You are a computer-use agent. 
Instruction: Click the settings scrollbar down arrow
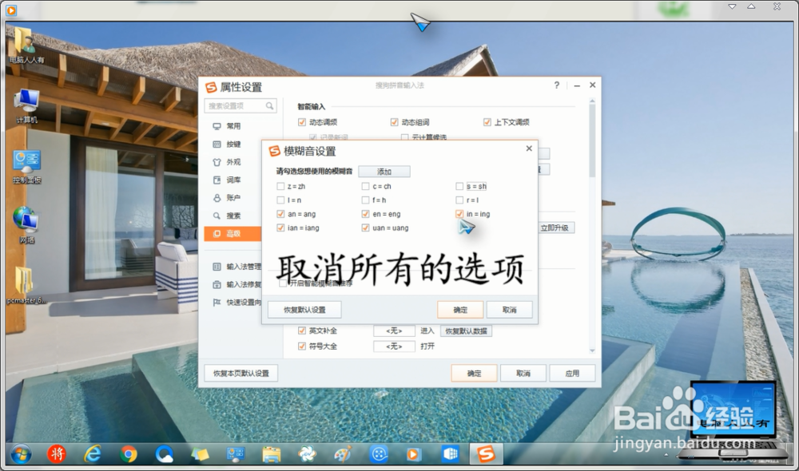tap(592, 350)
